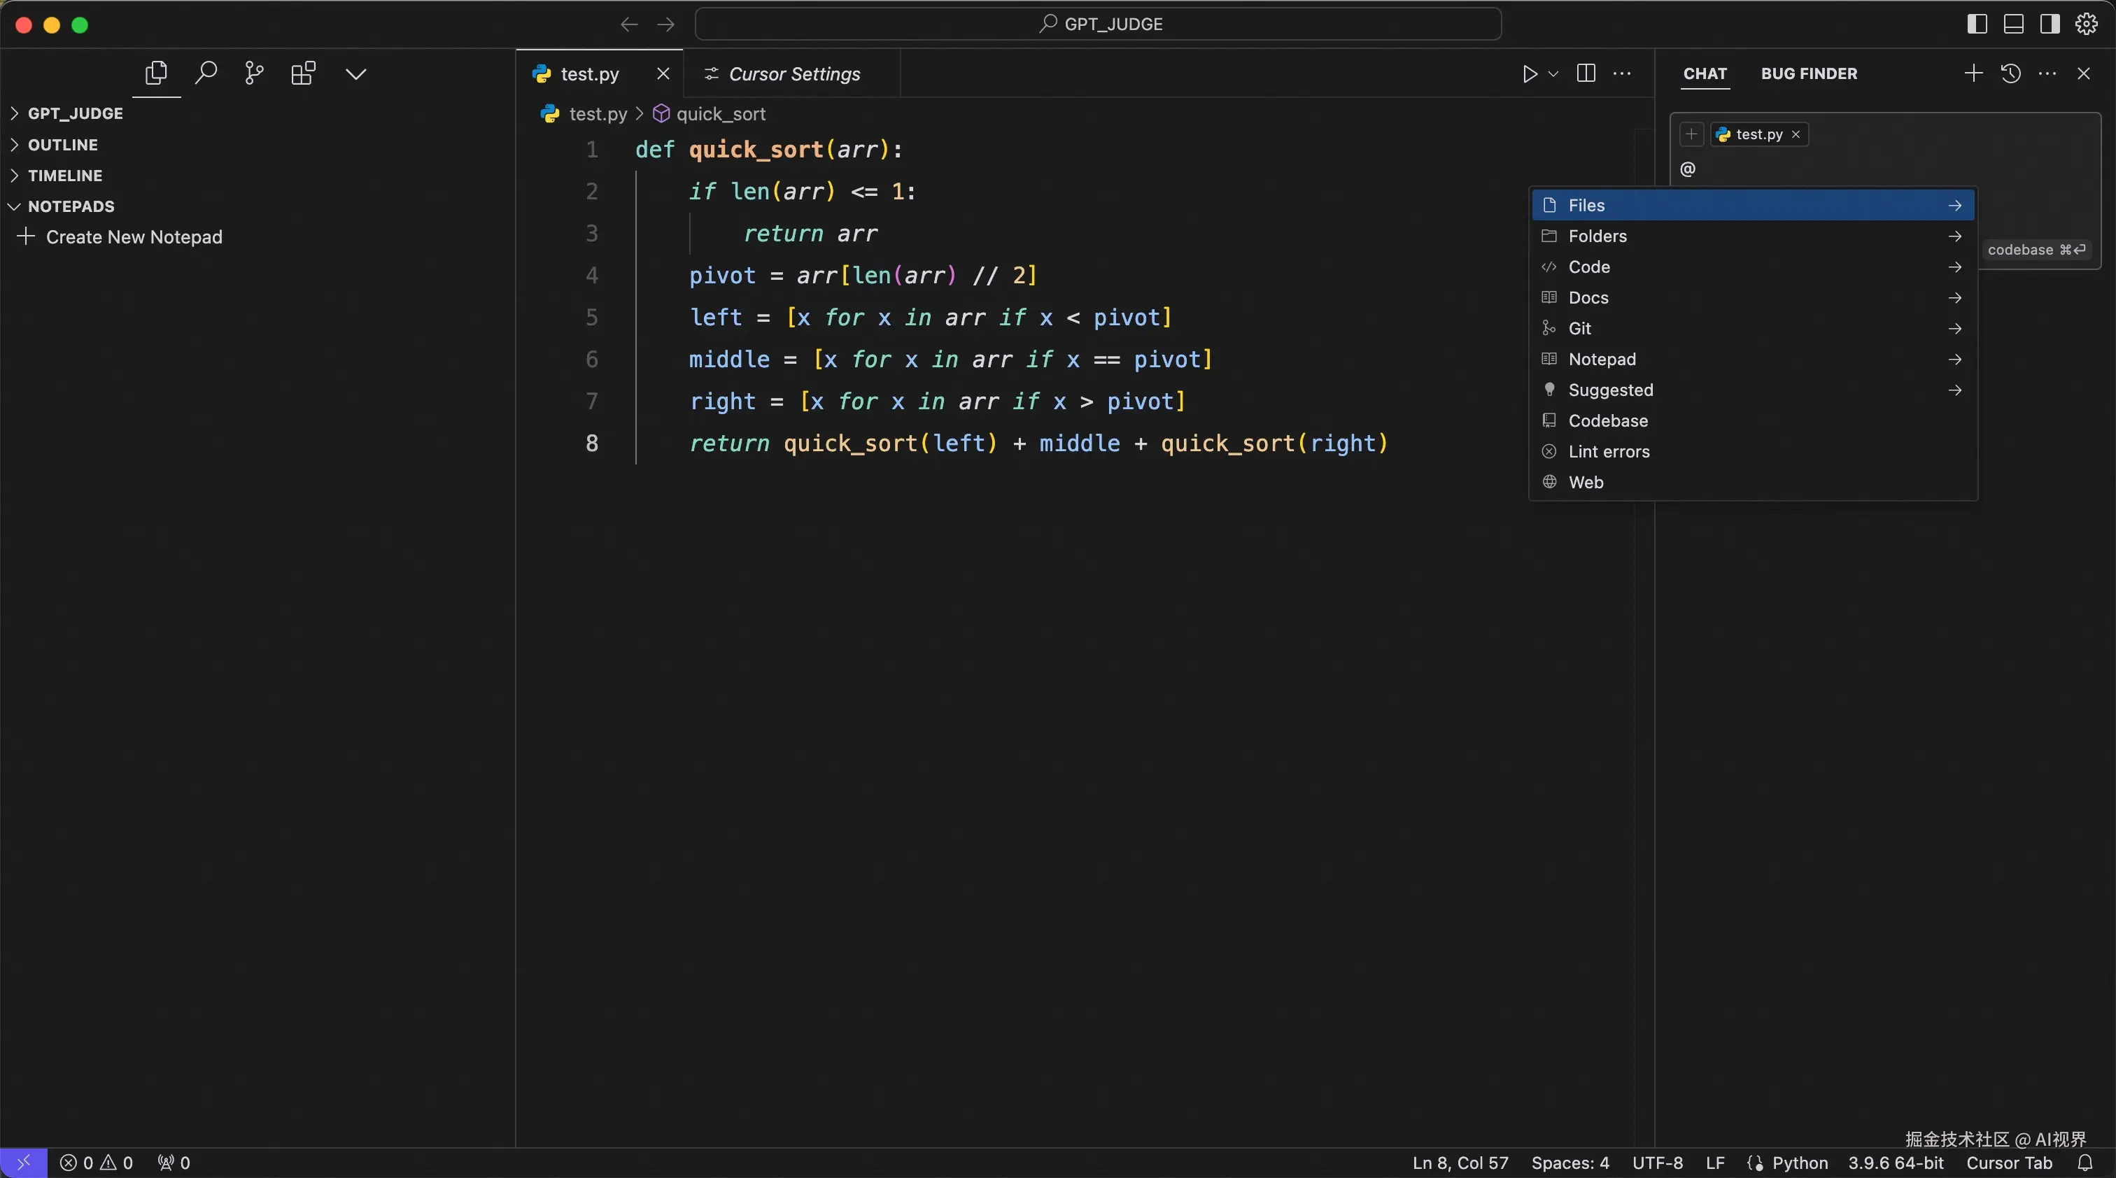Split the editor right
2116x1178 pixels.
pyautogui.click(x=1586, y=74)
